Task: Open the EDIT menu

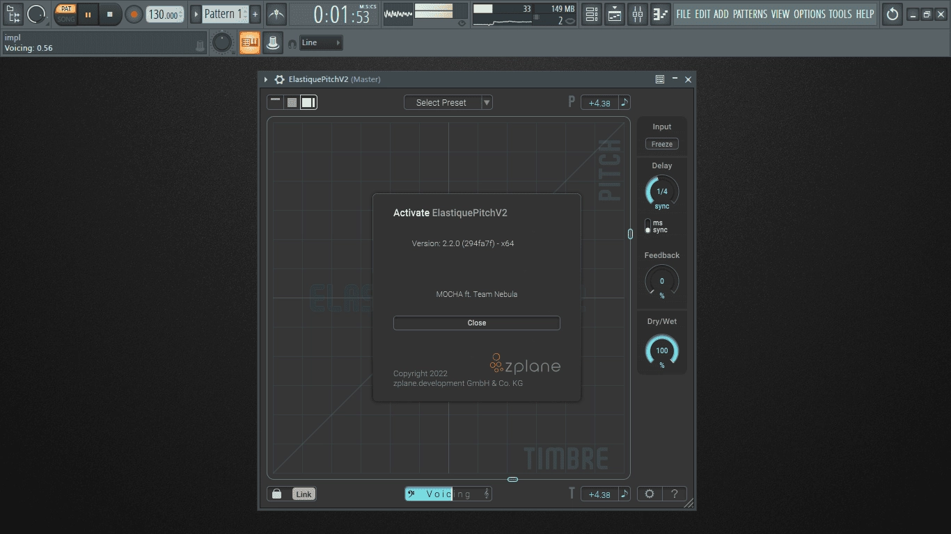Action: tap(702, 14)
